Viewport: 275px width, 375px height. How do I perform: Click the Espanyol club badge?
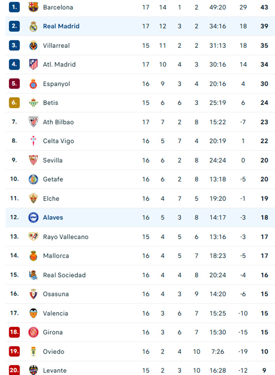(34, 84)
